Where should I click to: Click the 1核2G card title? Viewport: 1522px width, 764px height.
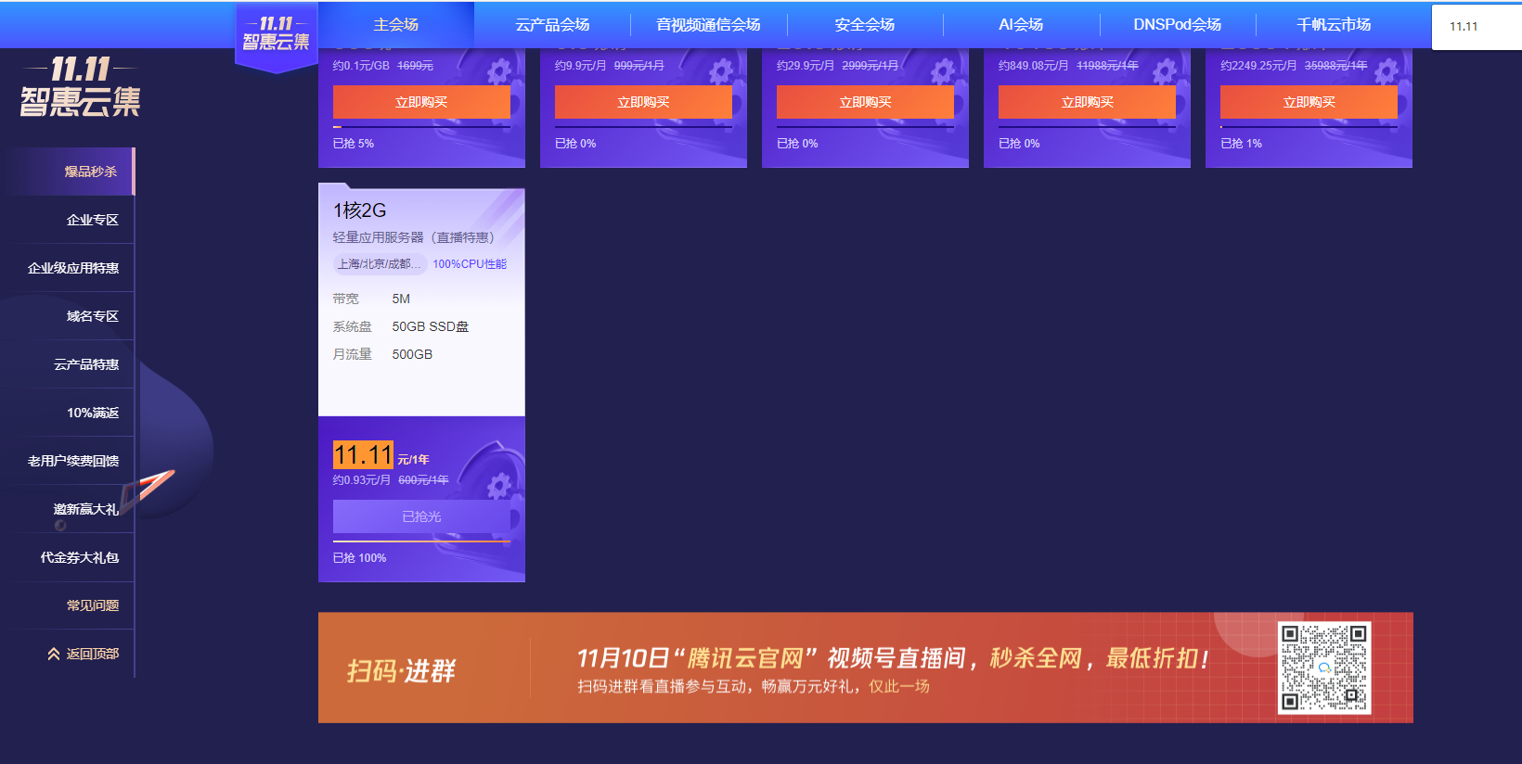(359, 210)
